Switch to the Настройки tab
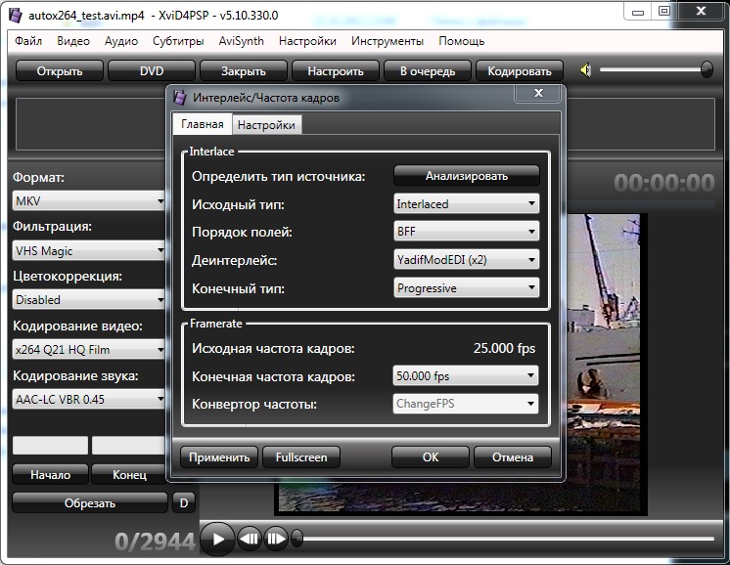 [x=266, y=125]
